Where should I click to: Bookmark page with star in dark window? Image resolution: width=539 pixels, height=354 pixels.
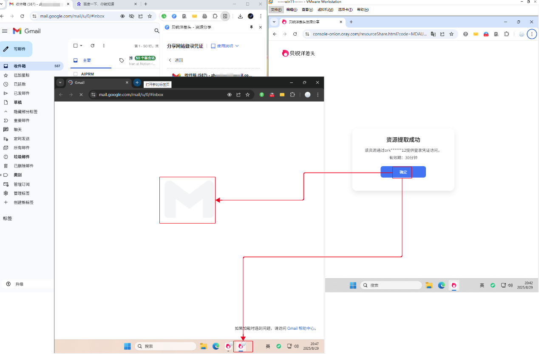[x=247, y=95]
